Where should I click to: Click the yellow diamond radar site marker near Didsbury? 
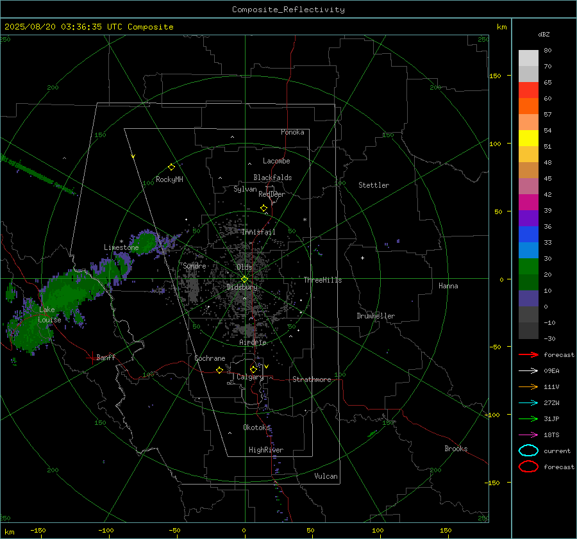pyautogui.click(x=244, y=279)
